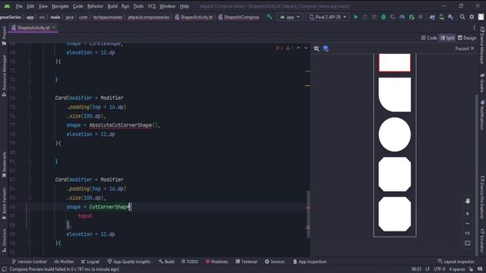486x273 pixels.
Task: Open the Pixel 2 API 29 device dropdown
Action: [327, 17]
